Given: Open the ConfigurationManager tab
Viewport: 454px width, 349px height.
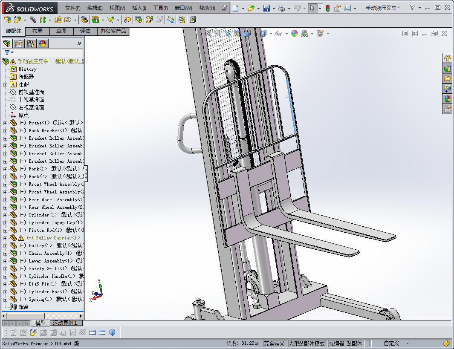Looking at the screenshot, I should pos(30,43).
